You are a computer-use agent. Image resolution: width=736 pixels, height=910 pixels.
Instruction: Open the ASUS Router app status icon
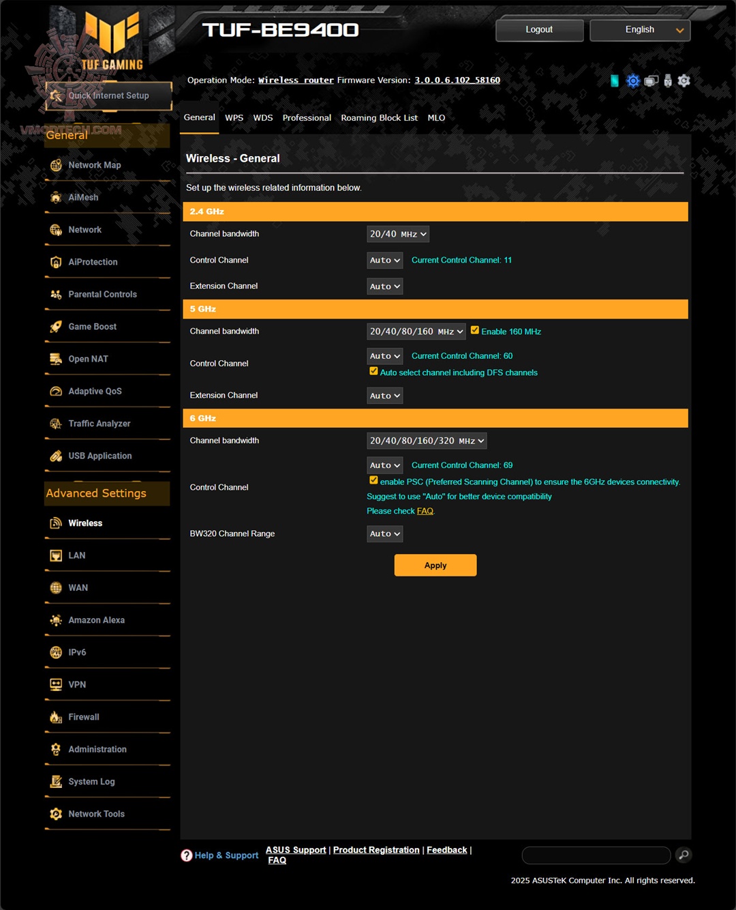pyautogui.click(x=614, y=81)
